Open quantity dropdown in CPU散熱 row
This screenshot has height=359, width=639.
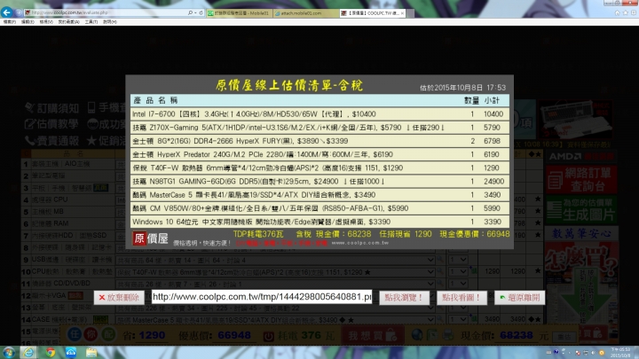point(458,271)
